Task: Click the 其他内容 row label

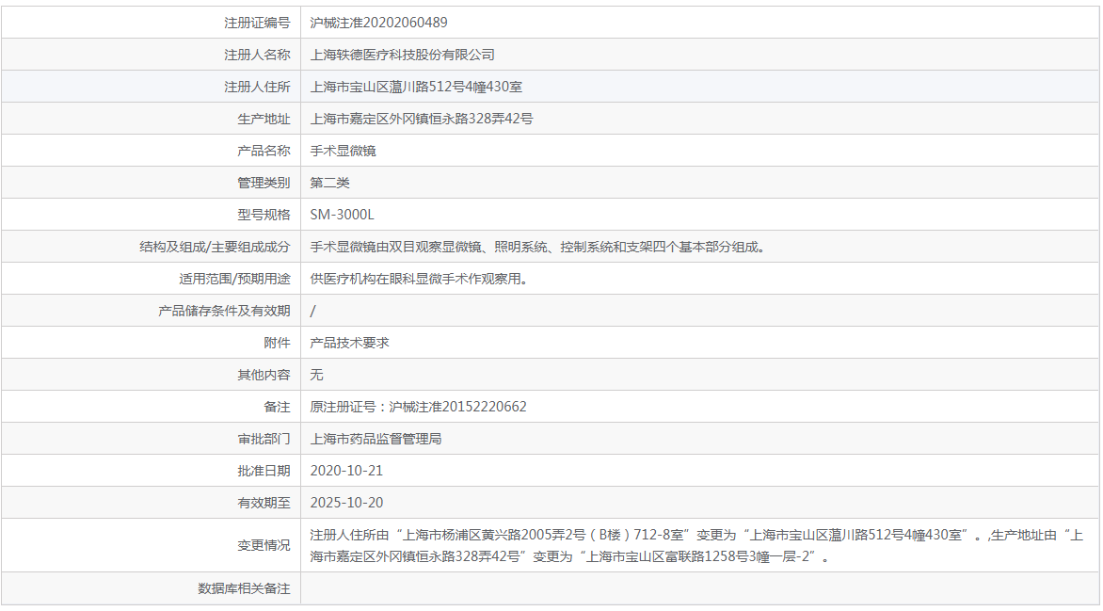Action: (x=264, y=375)
